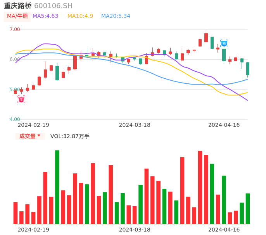Click the MA5:4.63 legend label

45,16
